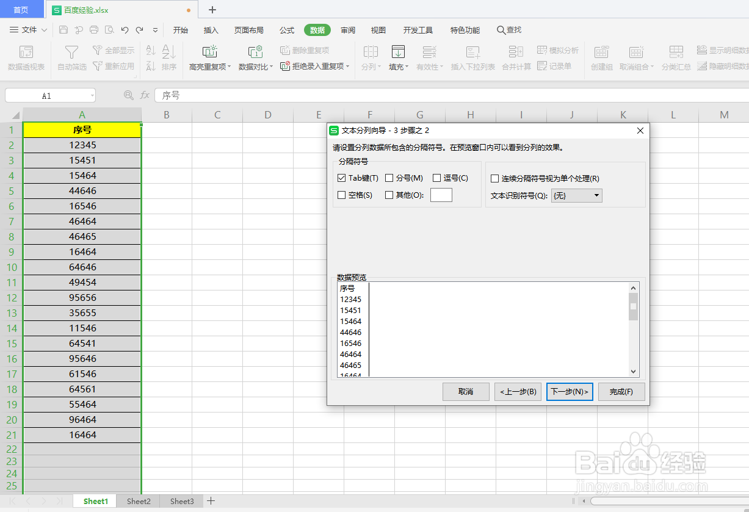The height and width of the screenshot is (512, 749).
Task: Open a new document tab with plus
Action: coord(212,10)
